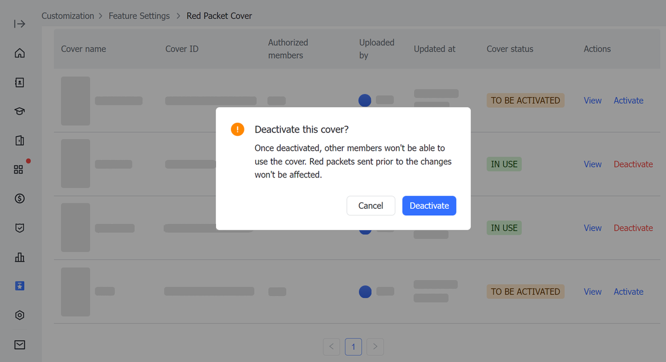Open the Home icon in sidebar
Image resolution: width=666 pixels, height=362 pixels.
click(x=19, y=53)
